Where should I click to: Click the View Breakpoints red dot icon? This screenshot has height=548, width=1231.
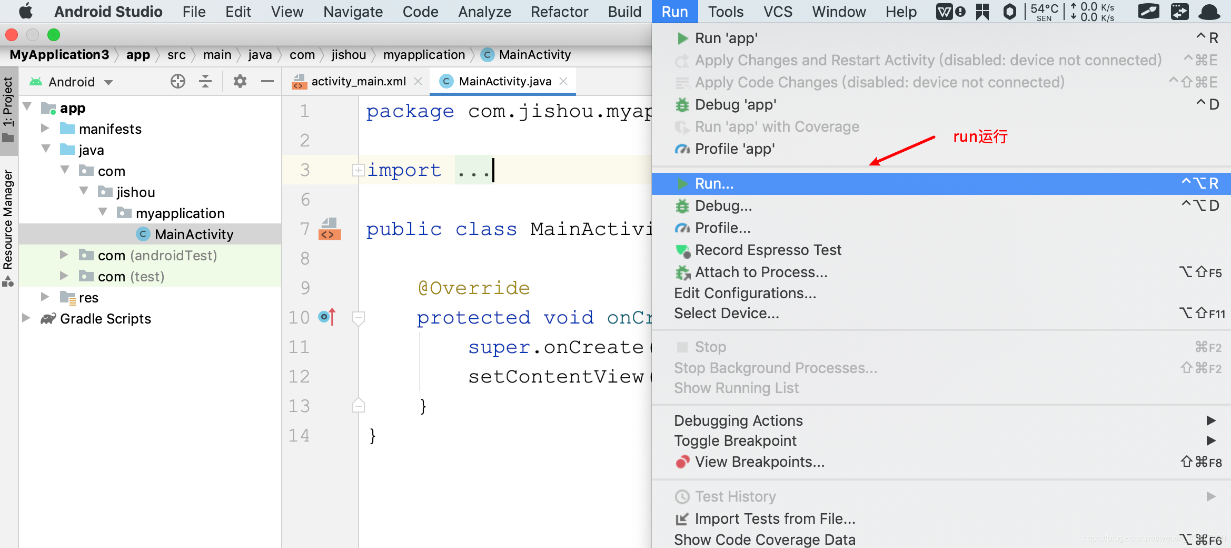(x=683, y=462)
